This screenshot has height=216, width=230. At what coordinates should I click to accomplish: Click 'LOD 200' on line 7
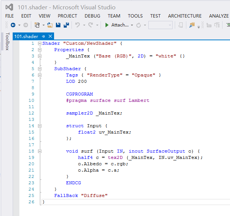(x=76, y=81)
